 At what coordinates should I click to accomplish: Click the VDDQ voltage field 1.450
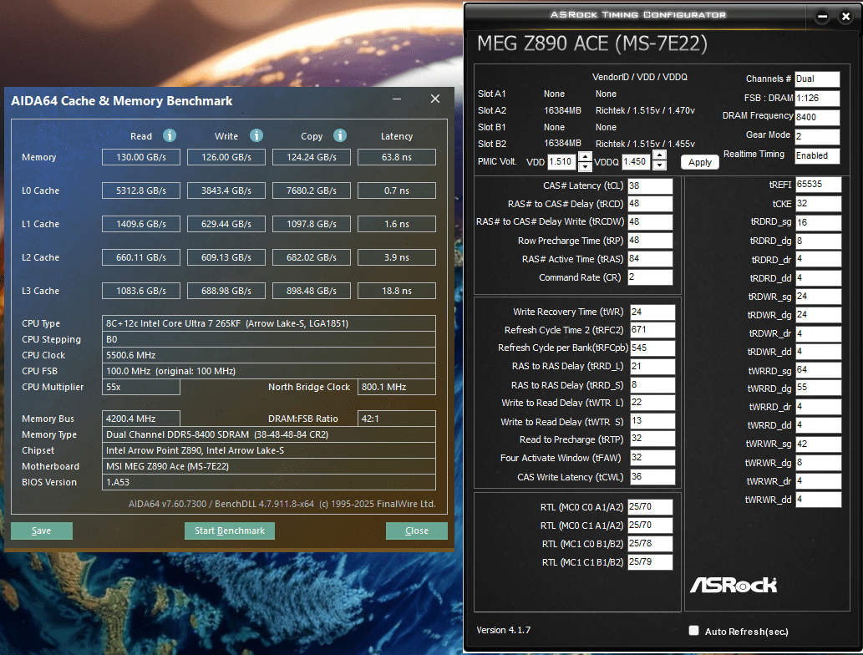coord(637,162)
